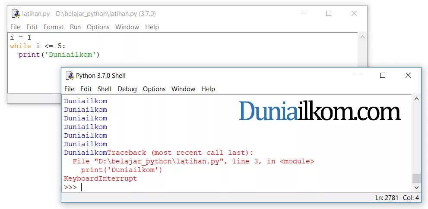
Task: Click on the 'i = 1' code line
Action: (x=21, y=37)
